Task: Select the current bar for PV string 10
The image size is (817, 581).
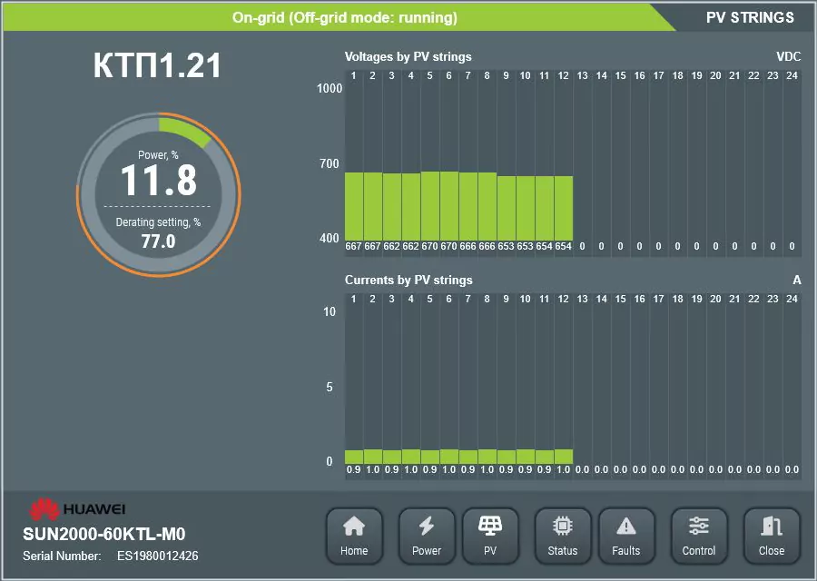Action: click(526, 457)
